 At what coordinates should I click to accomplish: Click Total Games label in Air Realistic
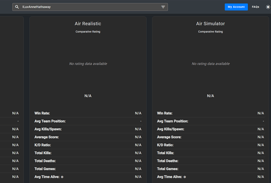point(45,169)
